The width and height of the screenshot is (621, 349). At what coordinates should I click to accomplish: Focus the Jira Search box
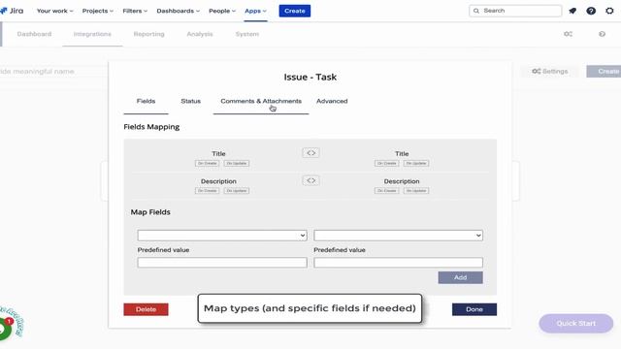(515, 11)
